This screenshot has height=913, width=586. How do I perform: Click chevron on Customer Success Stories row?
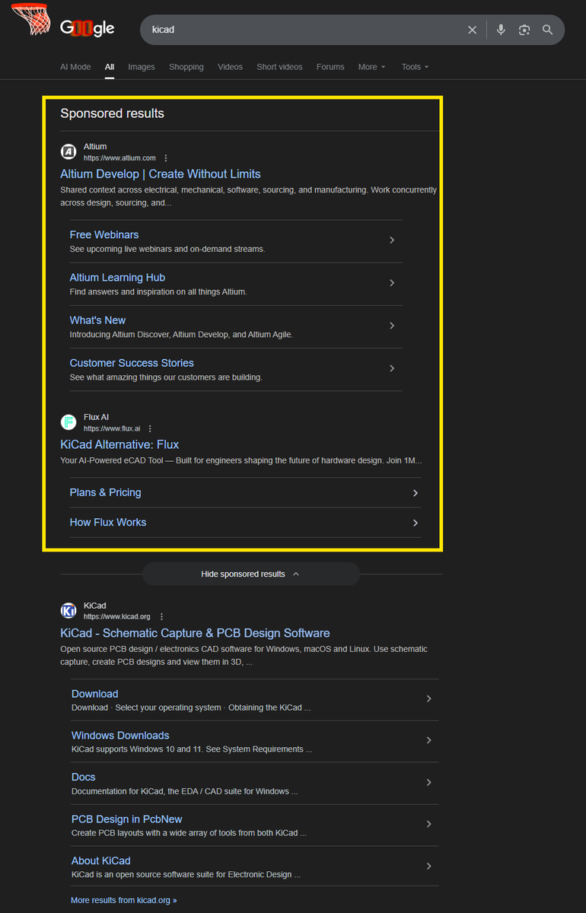coord(392,368)
